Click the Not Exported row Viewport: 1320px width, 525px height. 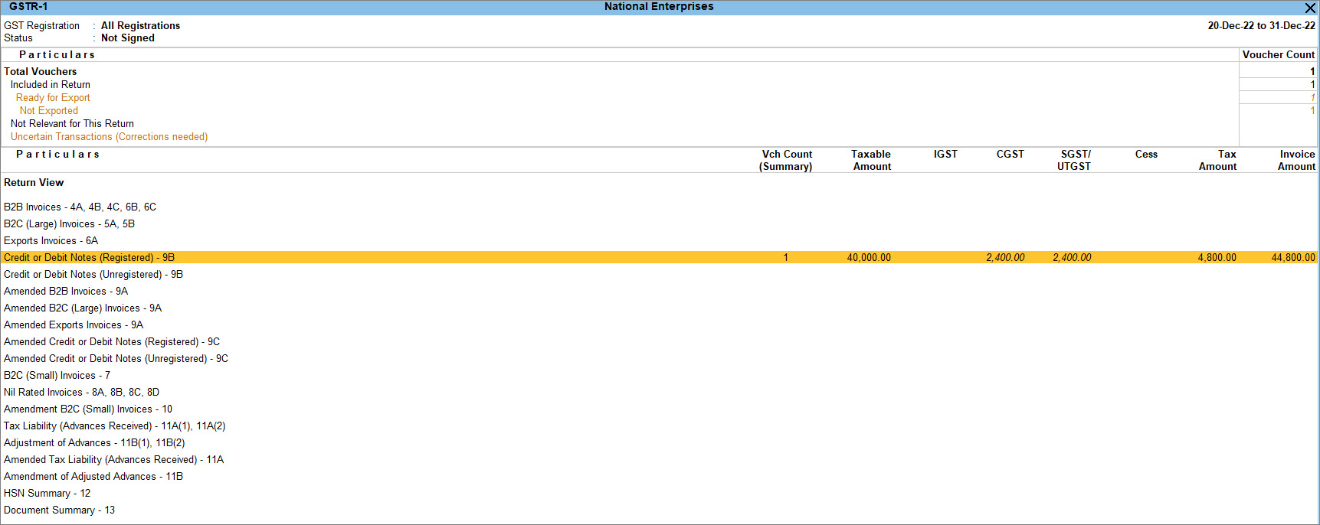pyautogui.click(x=48, y=111)
